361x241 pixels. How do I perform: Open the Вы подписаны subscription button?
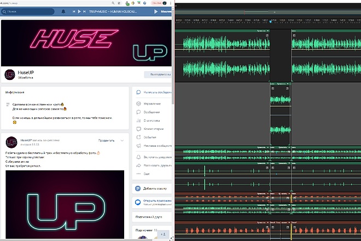pos(158,74)
